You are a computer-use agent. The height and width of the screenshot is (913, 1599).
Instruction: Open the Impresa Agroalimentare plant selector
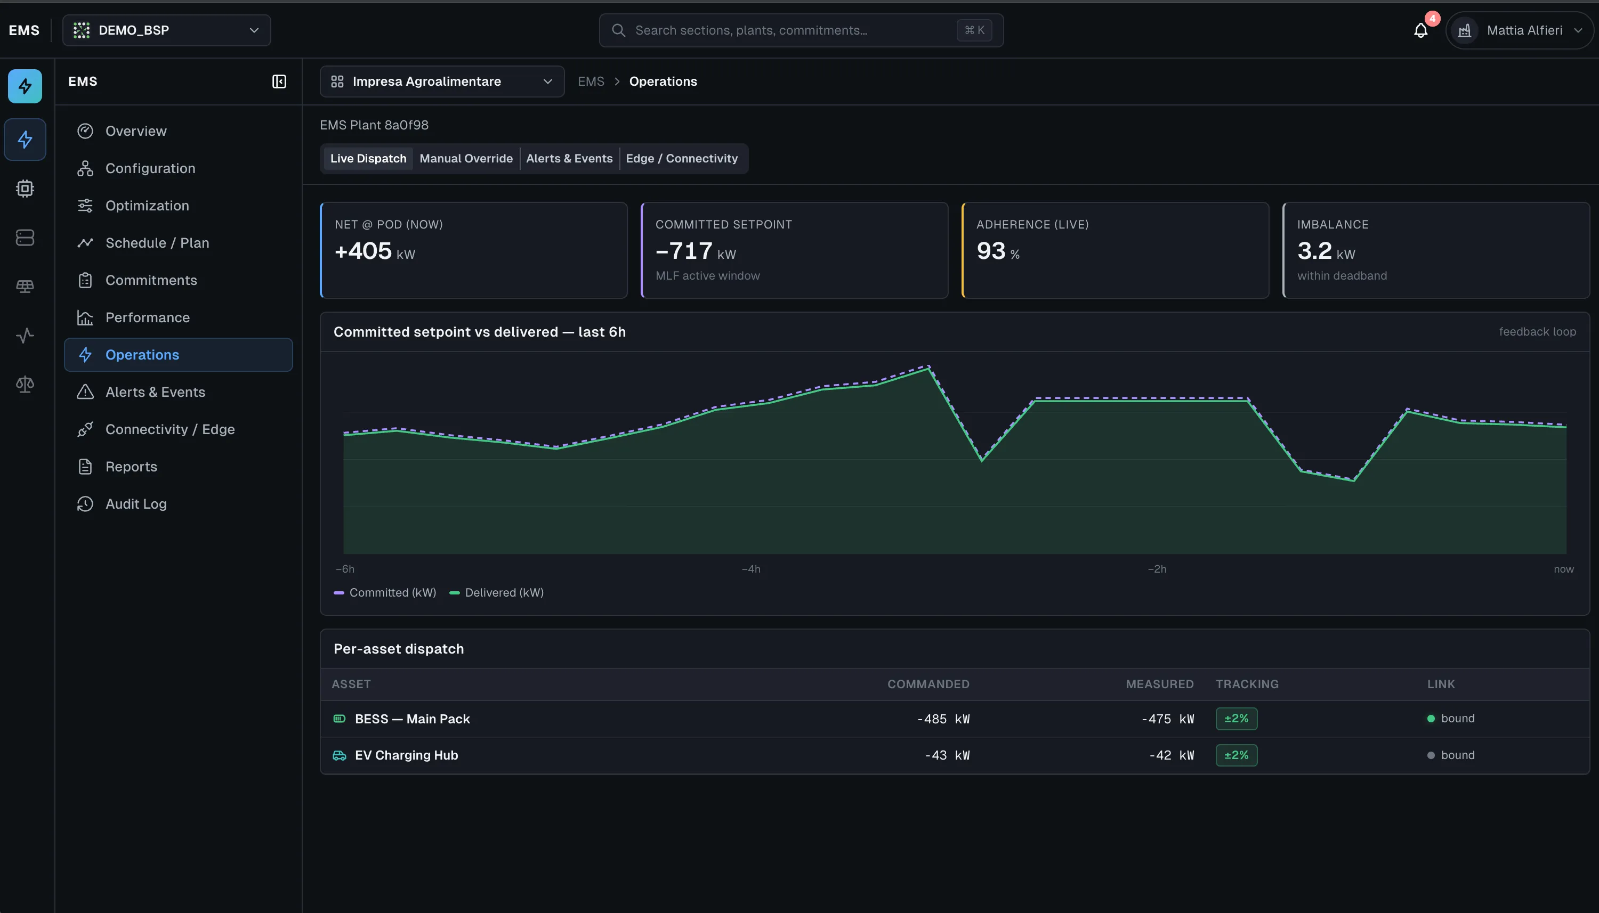(442, 81)
